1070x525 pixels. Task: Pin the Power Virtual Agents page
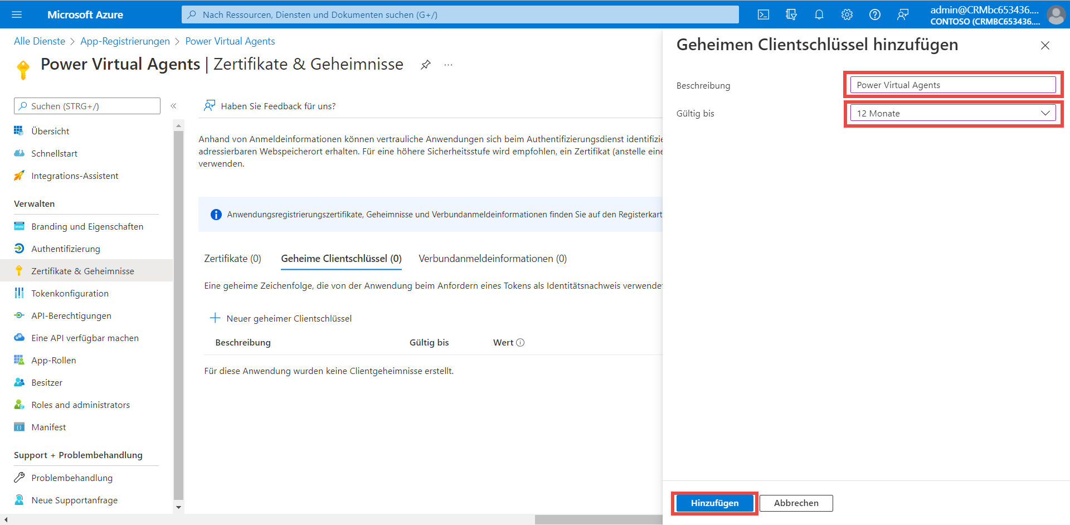(426, 65)
